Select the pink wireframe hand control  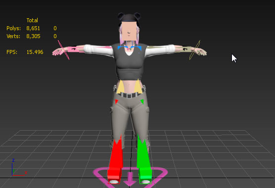coord(63,50)
